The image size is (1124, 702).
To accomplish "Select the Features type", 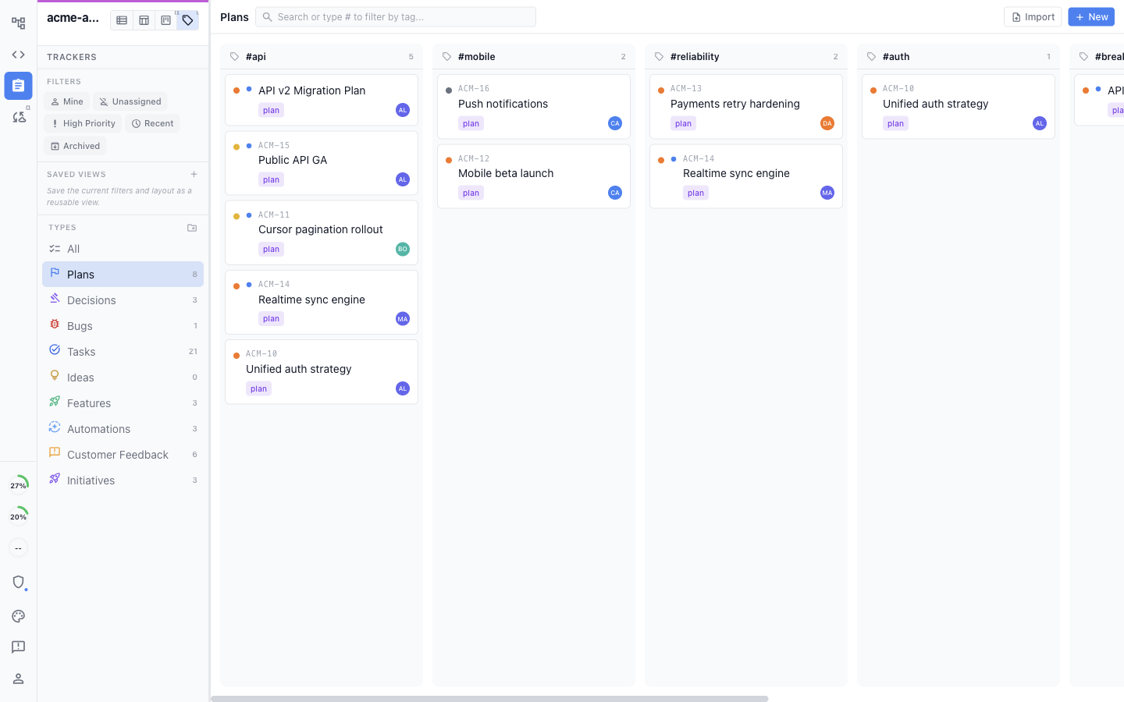I will 123,403.
